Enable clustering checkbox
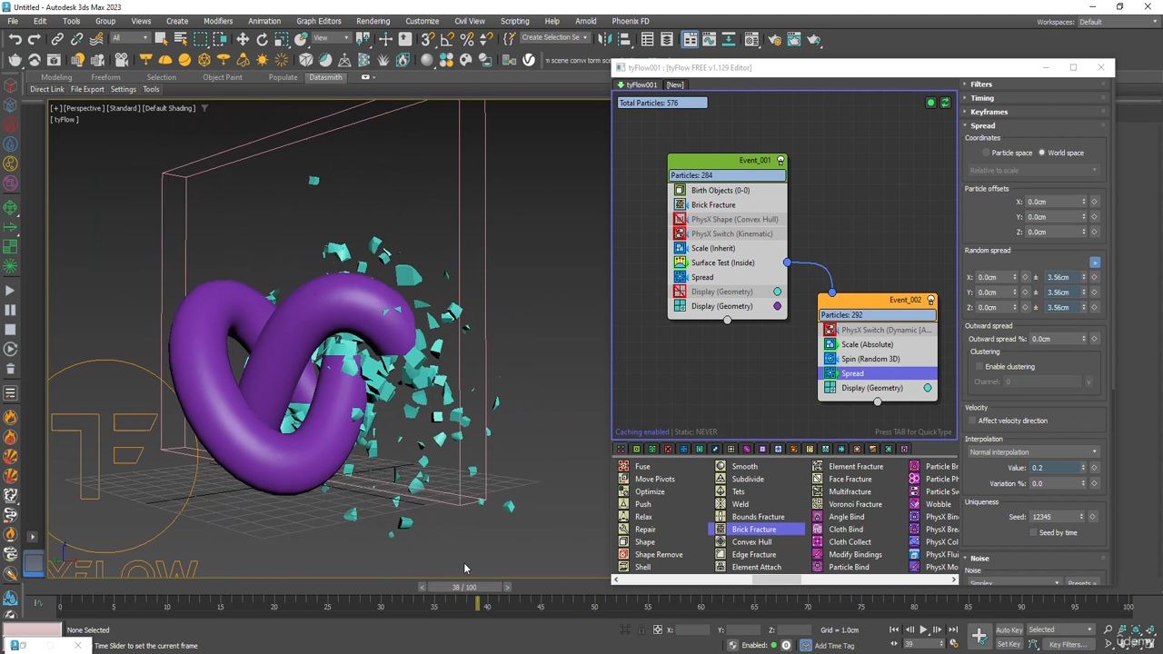The width and height of the screenshot is (1163, 654). pyautogui.click(x=979, y=367)
